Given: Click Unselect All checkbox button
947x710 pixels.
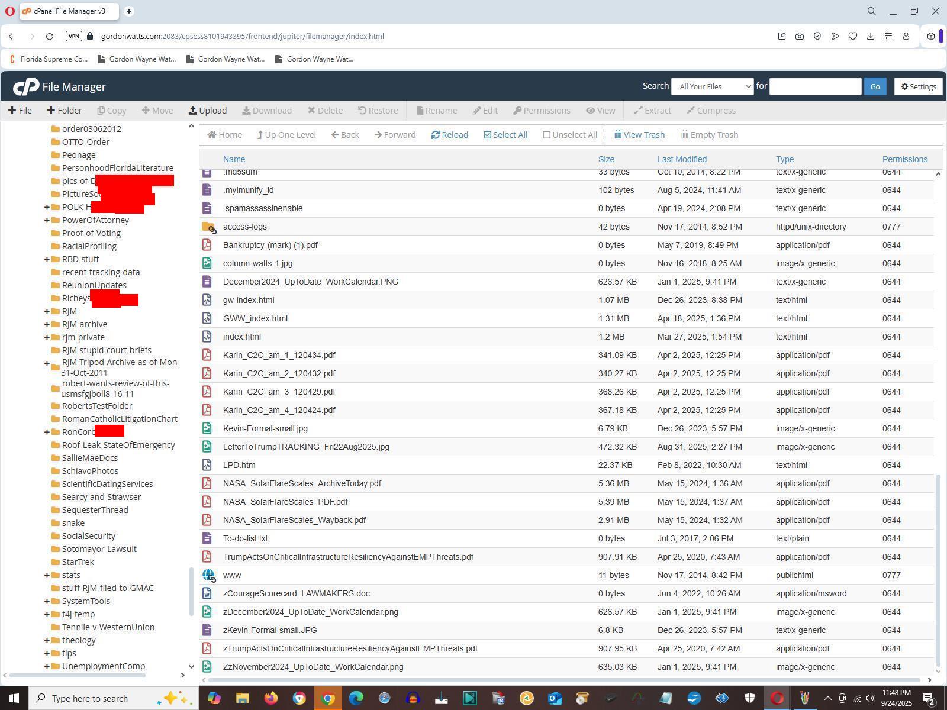Looking at the screenshot, I should pos(569,135).
